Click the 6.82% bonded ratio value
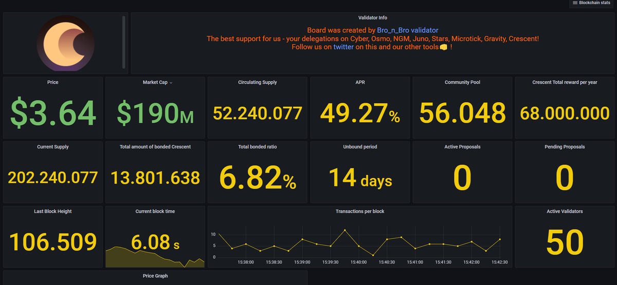Screen dimensions: 617x285 (258, 177)
